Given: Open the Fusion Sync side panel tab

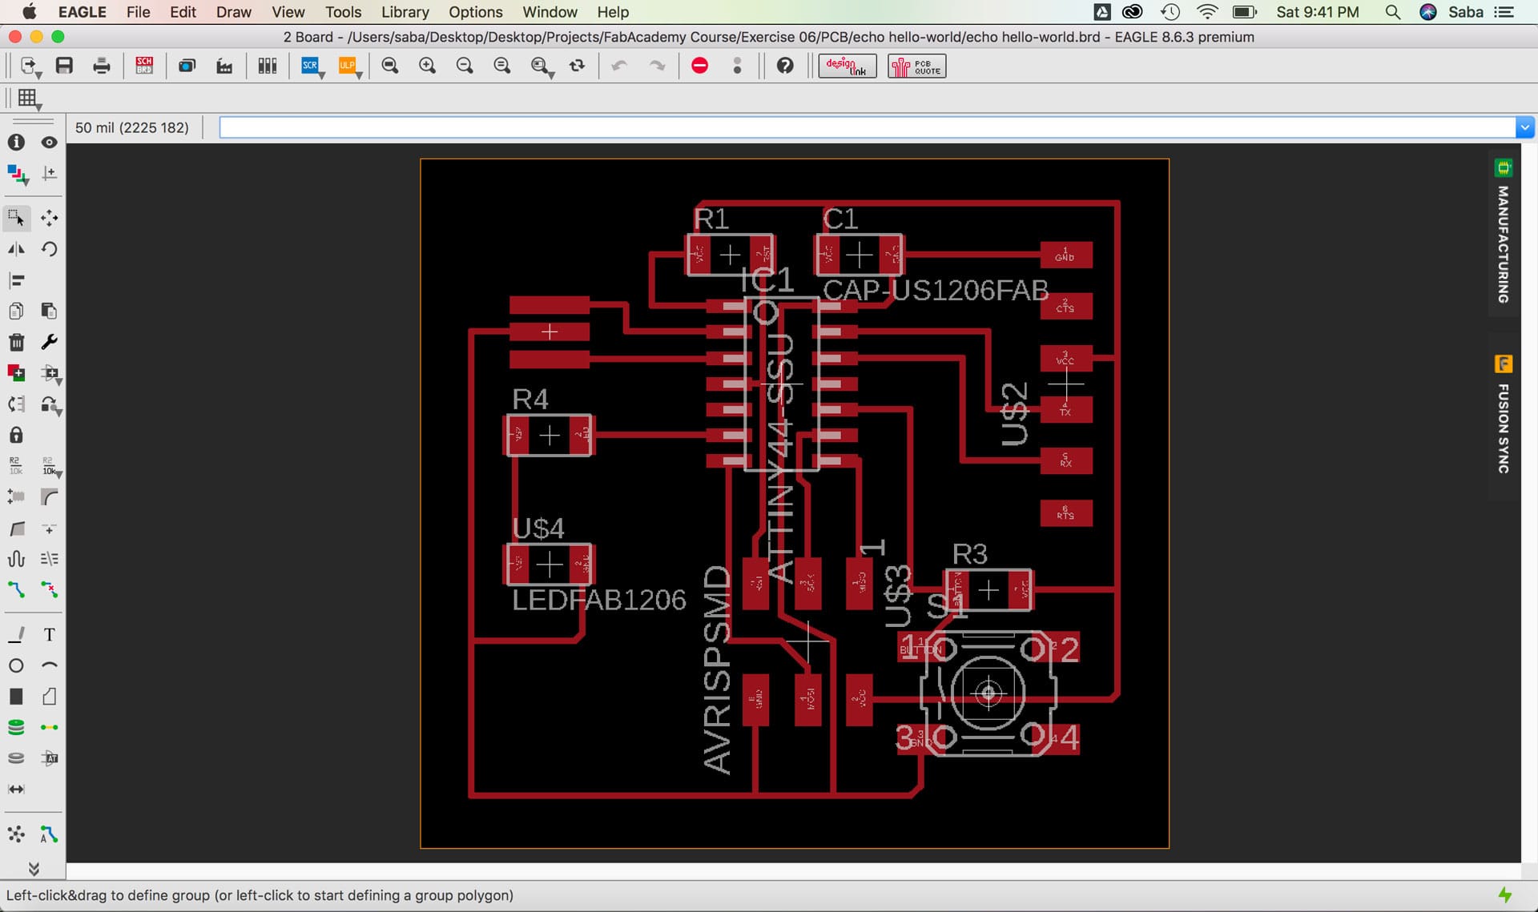Looking at the screenshot, I should (1504, 416).
